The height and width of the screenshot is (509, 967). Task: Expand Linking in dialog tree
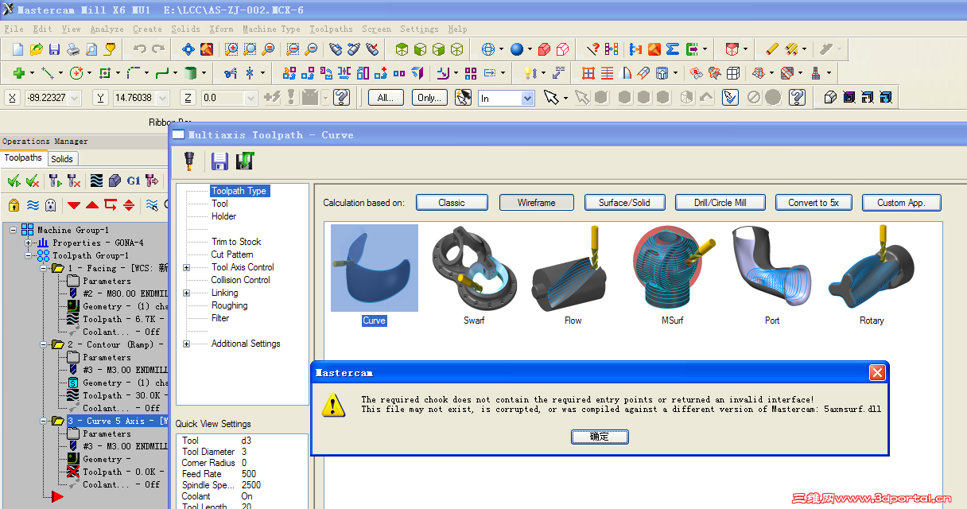187,293
